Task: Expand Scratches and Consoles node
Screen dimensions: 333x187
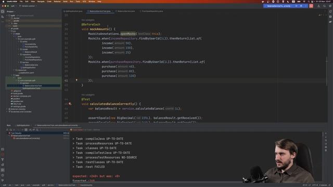Action: [x=7, y=112]
